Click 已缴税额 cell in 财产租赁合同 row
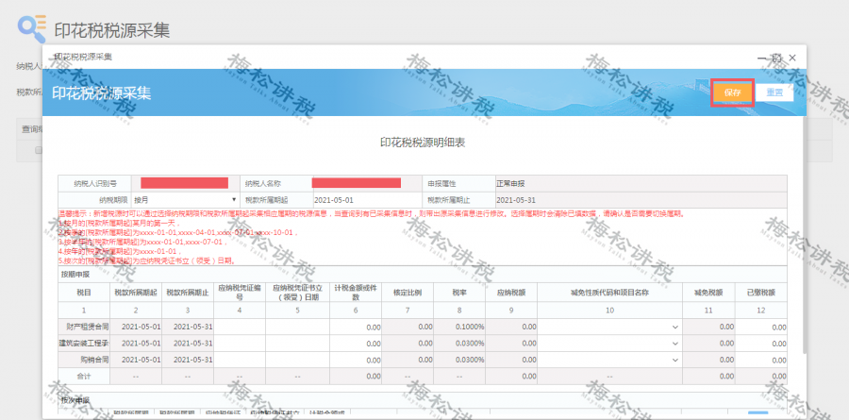 (760, 327)
